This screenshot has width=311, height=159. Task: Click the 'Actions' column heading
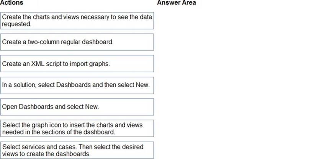tap(12, 3)
